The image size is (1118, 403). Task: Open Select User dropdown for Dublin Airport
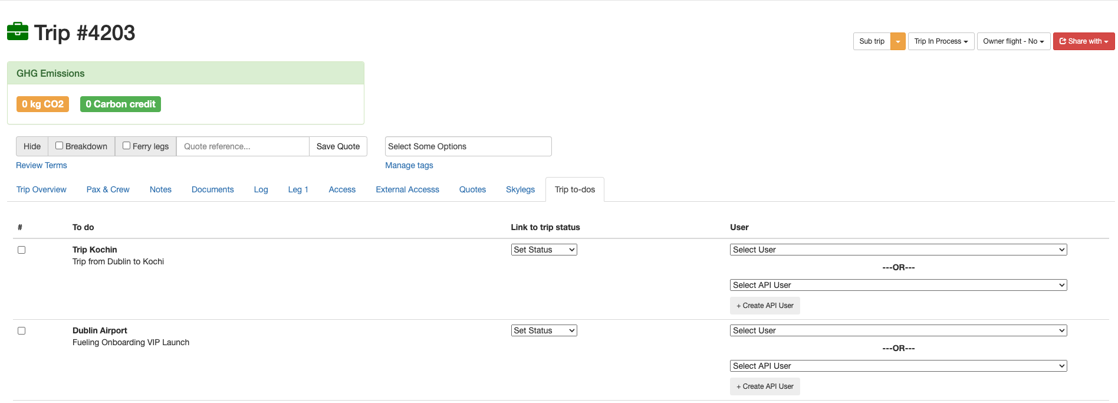coord(897,330)
